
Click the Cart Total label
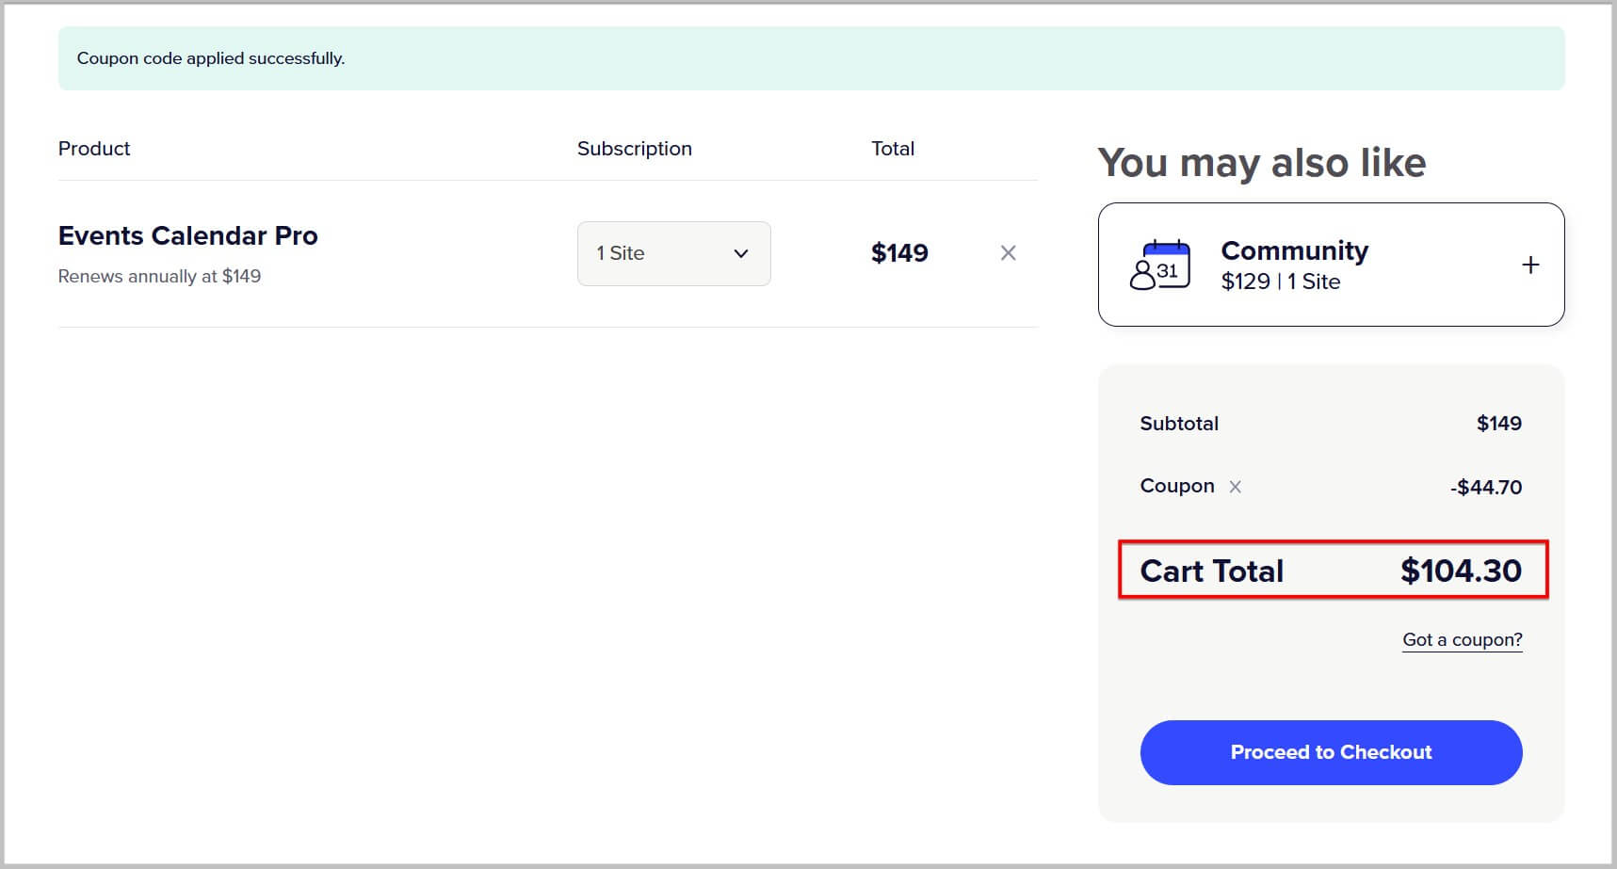(1211, 571)
